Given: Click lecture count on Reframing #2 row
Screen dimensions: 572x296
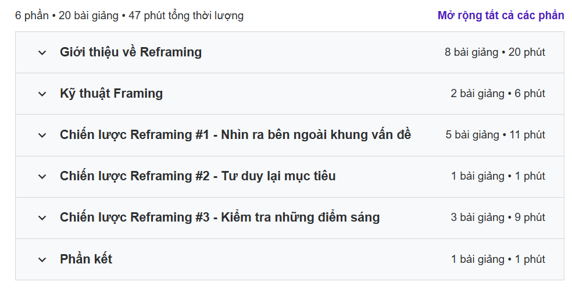Looking at the screenshot, I should (x=498, y=176).
